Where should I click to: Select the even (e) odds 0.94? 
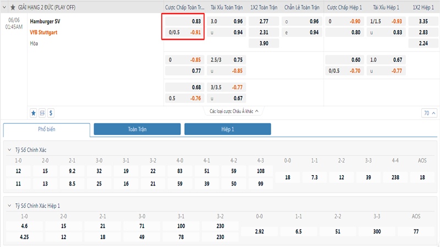[x=301, y=32]
